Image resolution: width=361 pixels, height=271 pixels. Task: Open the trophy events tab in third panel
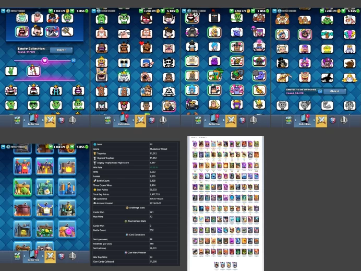click(253, 120)
